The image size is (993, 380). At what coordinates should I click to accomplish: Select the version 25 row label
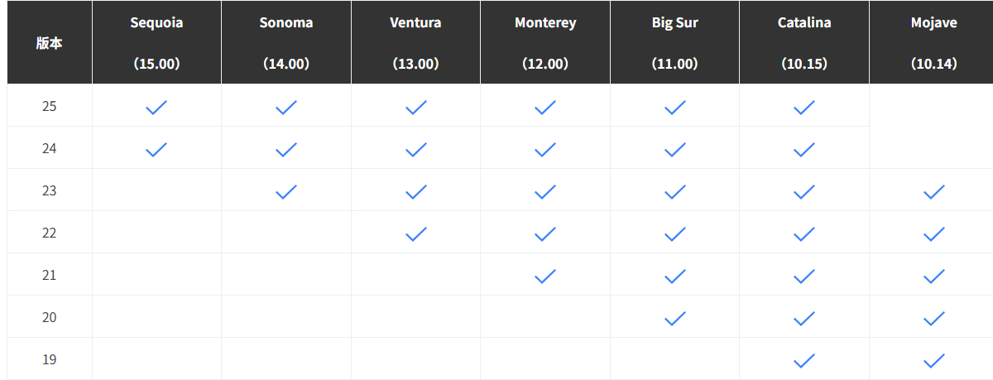point(49,107)
